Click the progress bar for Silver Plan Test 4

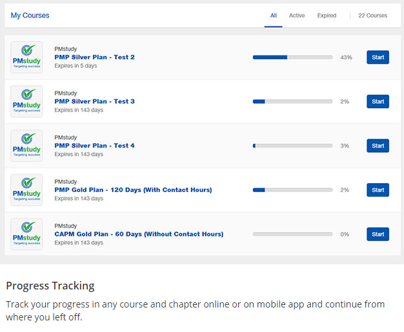coord(293,146)
